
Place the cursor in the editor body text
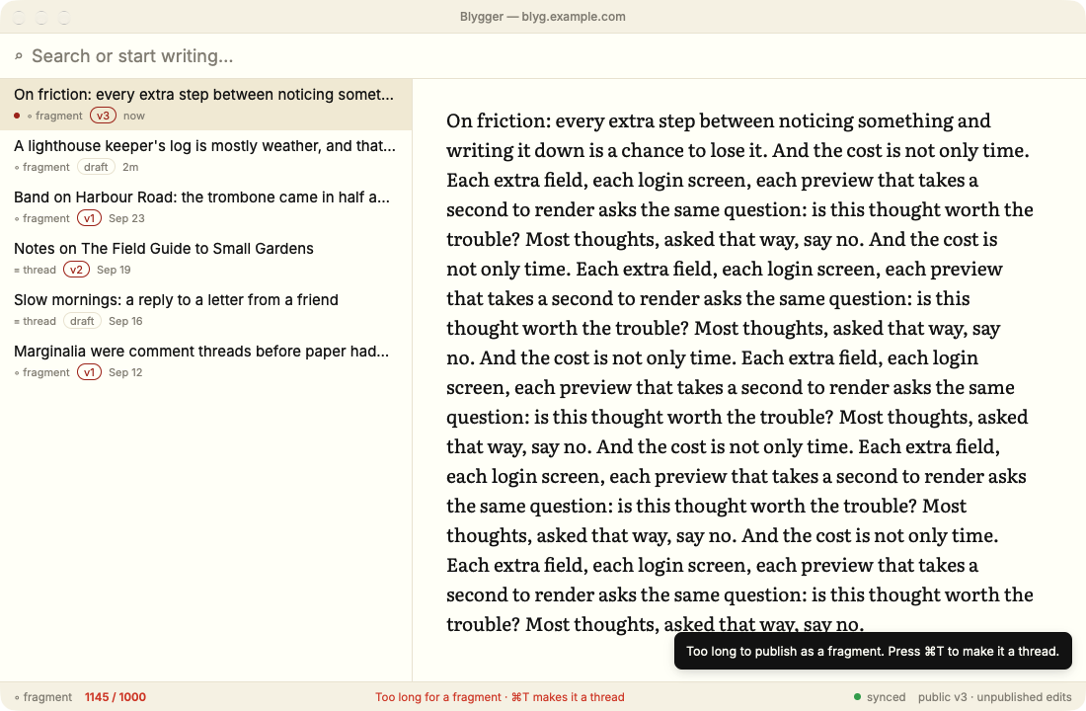pos(739,372)
